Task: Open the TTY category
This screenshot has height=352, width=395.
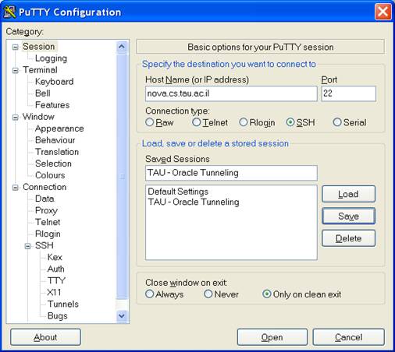Action: pos(56,280)
